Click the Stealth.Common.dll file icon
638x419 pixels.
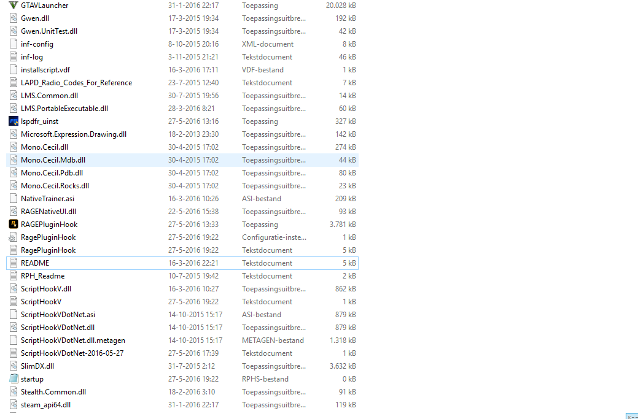[x=14, y=392]
